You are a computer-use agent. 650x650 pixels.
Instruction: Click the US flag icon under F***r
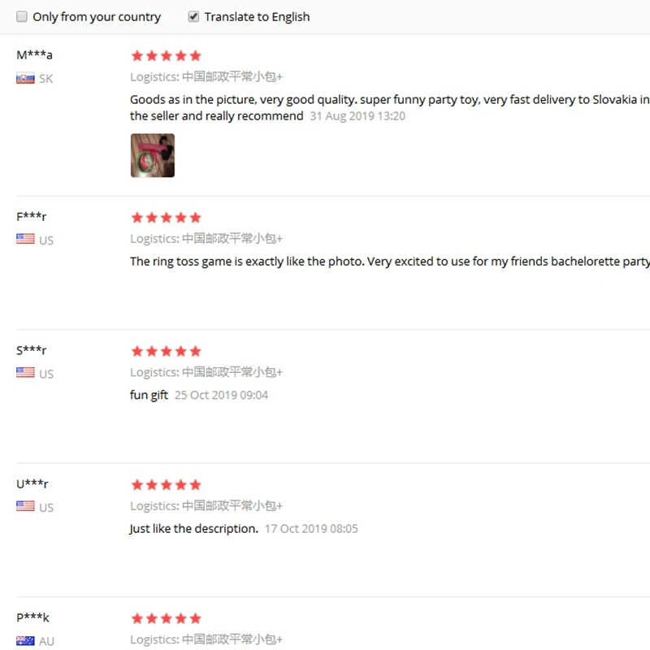coord(25,239)
